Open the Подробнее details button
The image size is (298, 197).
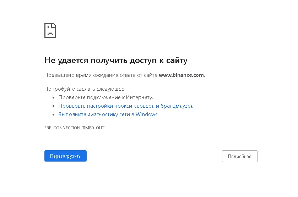(x=240, y=156)
